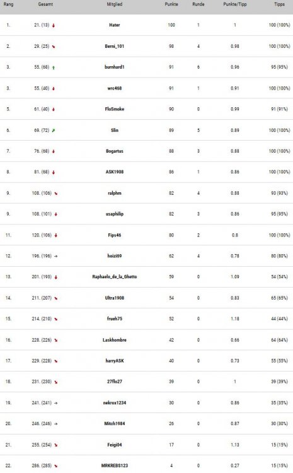Screen dimensions: 293x473
Task: Click the Punkte/Tipp column header
Action: coord(235,4)
